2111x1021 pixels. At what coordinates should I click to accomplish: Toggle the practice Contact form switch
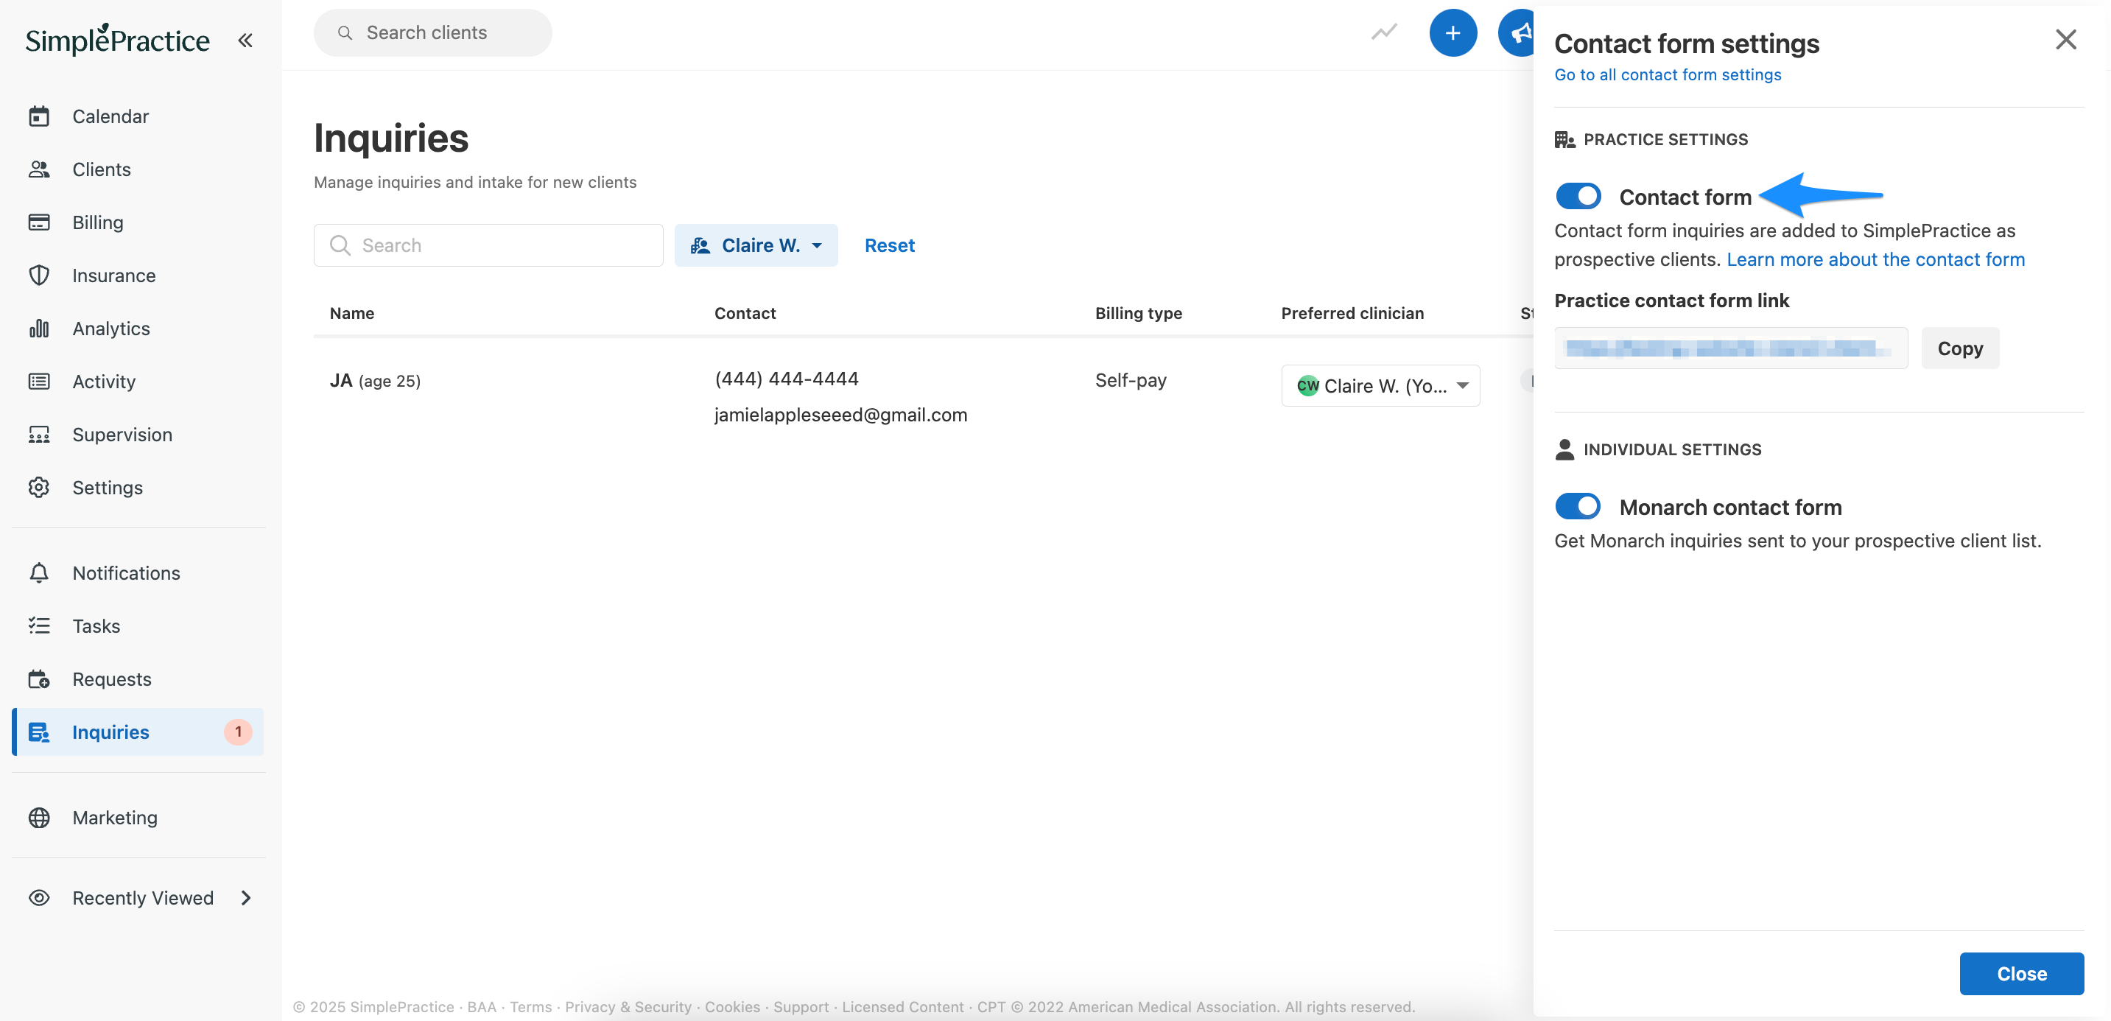coord(1578,196)
